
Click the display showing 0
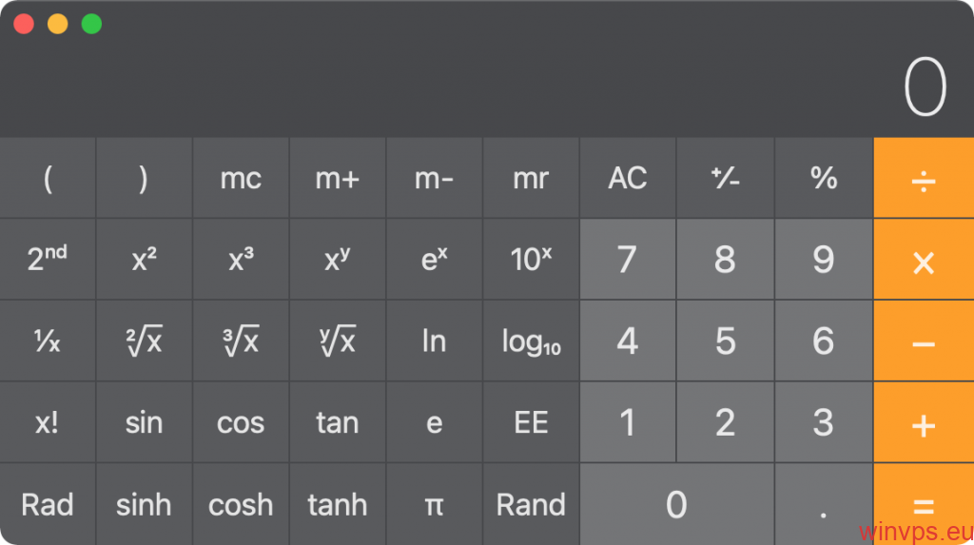click(x=925, y=87)
